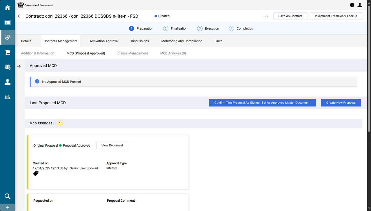Click the info icon in top bar

click(x=352, y=5)
